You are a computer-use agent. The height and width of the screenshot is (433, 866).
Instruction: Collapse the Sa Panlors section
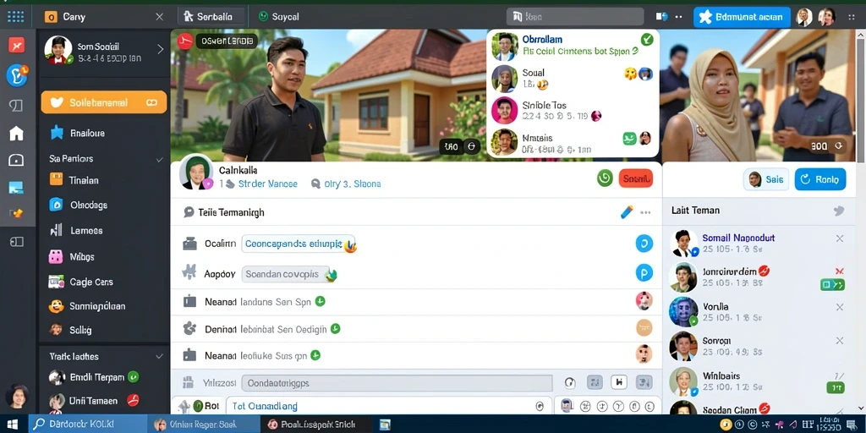(160, 159)
